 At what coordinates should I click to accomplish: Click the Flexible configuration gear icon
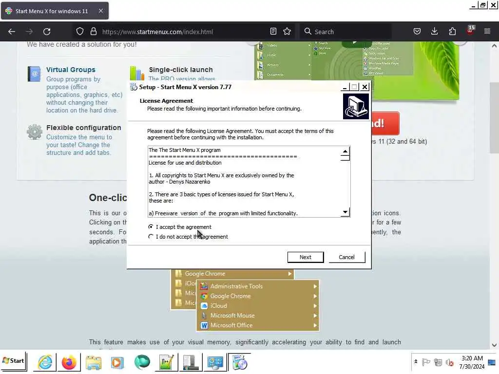click(x=35, y=131)
